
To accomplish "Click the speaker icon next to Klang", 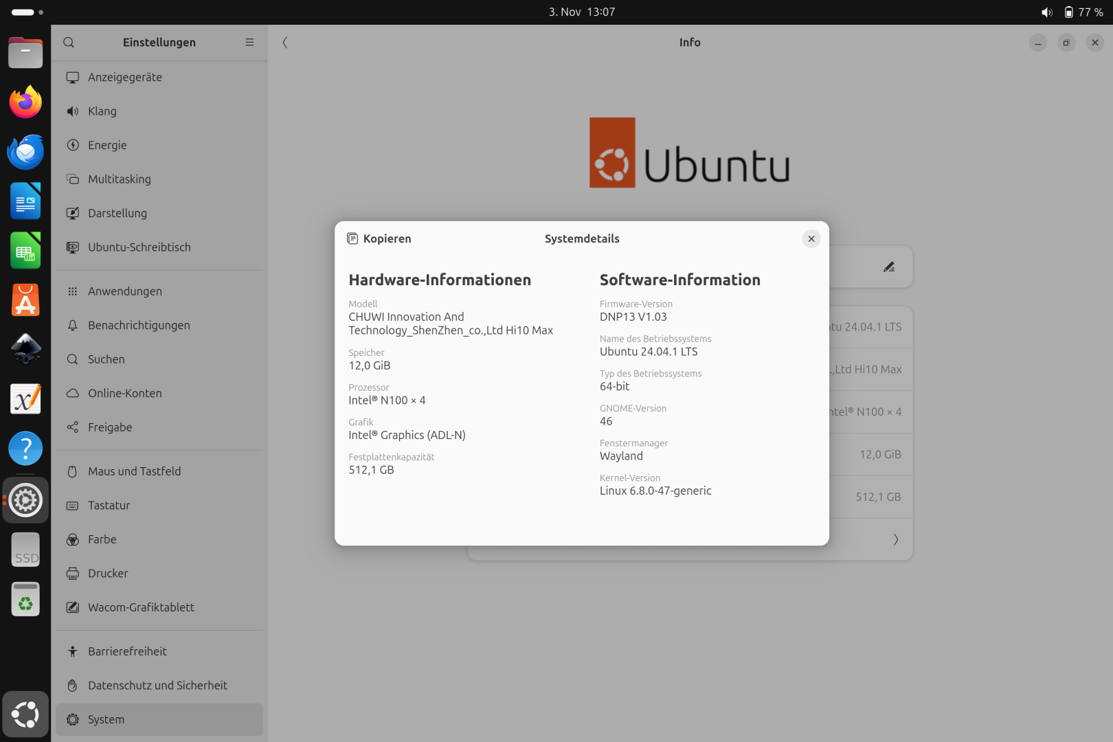I will (73, 111).
